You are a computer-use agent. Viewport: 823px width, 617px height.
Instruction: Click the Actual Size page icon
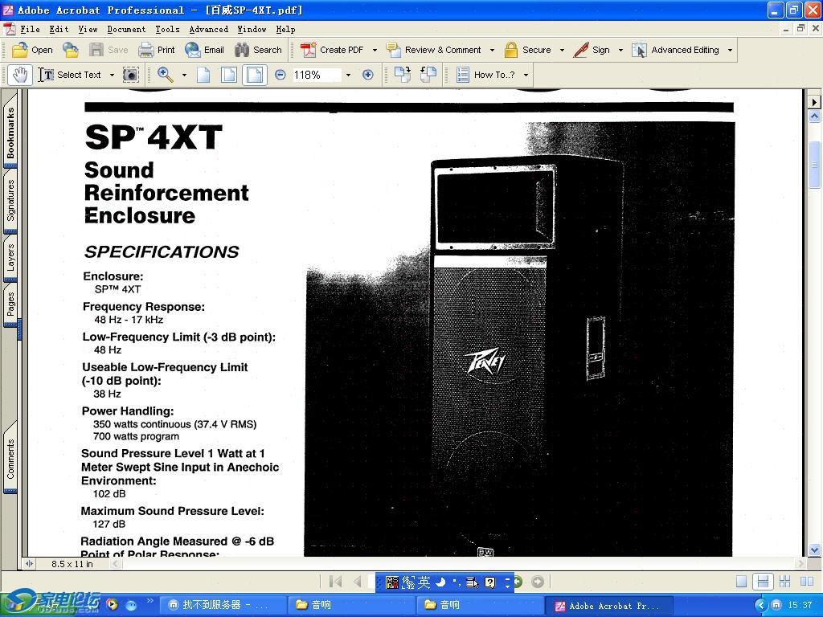(x=203, y=75)
